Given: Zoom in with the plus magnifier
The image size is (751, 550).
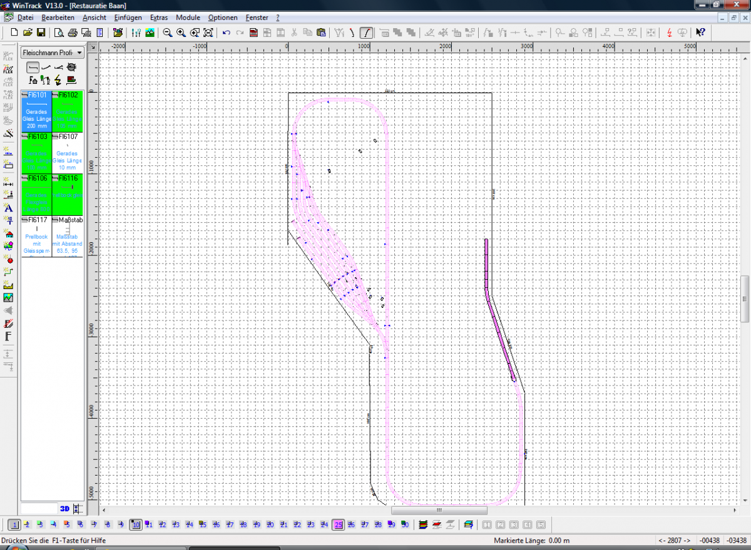Looking at the screenshot, I should pos(181,33).
